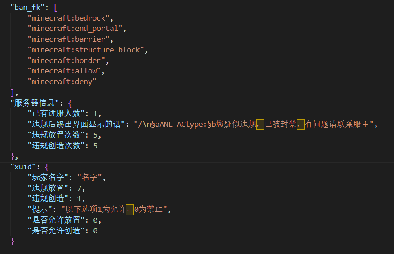394x254 pixels.
Task: Select the "minecraft:bedrock" string
Action: point(68,18)
